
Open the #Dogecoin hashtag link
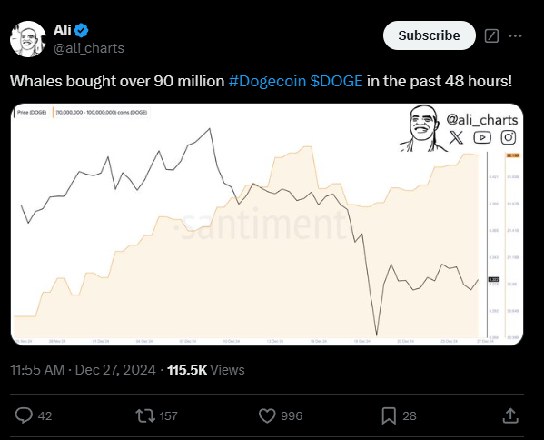tap(267, 81)
